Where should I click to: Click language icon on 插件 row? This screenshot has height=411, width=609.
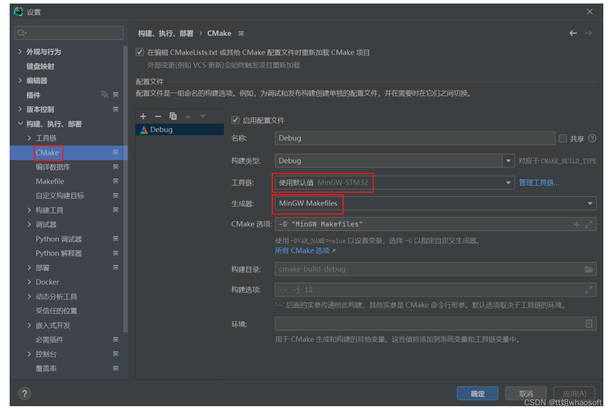pyautogui.click(x=104, y=94)
